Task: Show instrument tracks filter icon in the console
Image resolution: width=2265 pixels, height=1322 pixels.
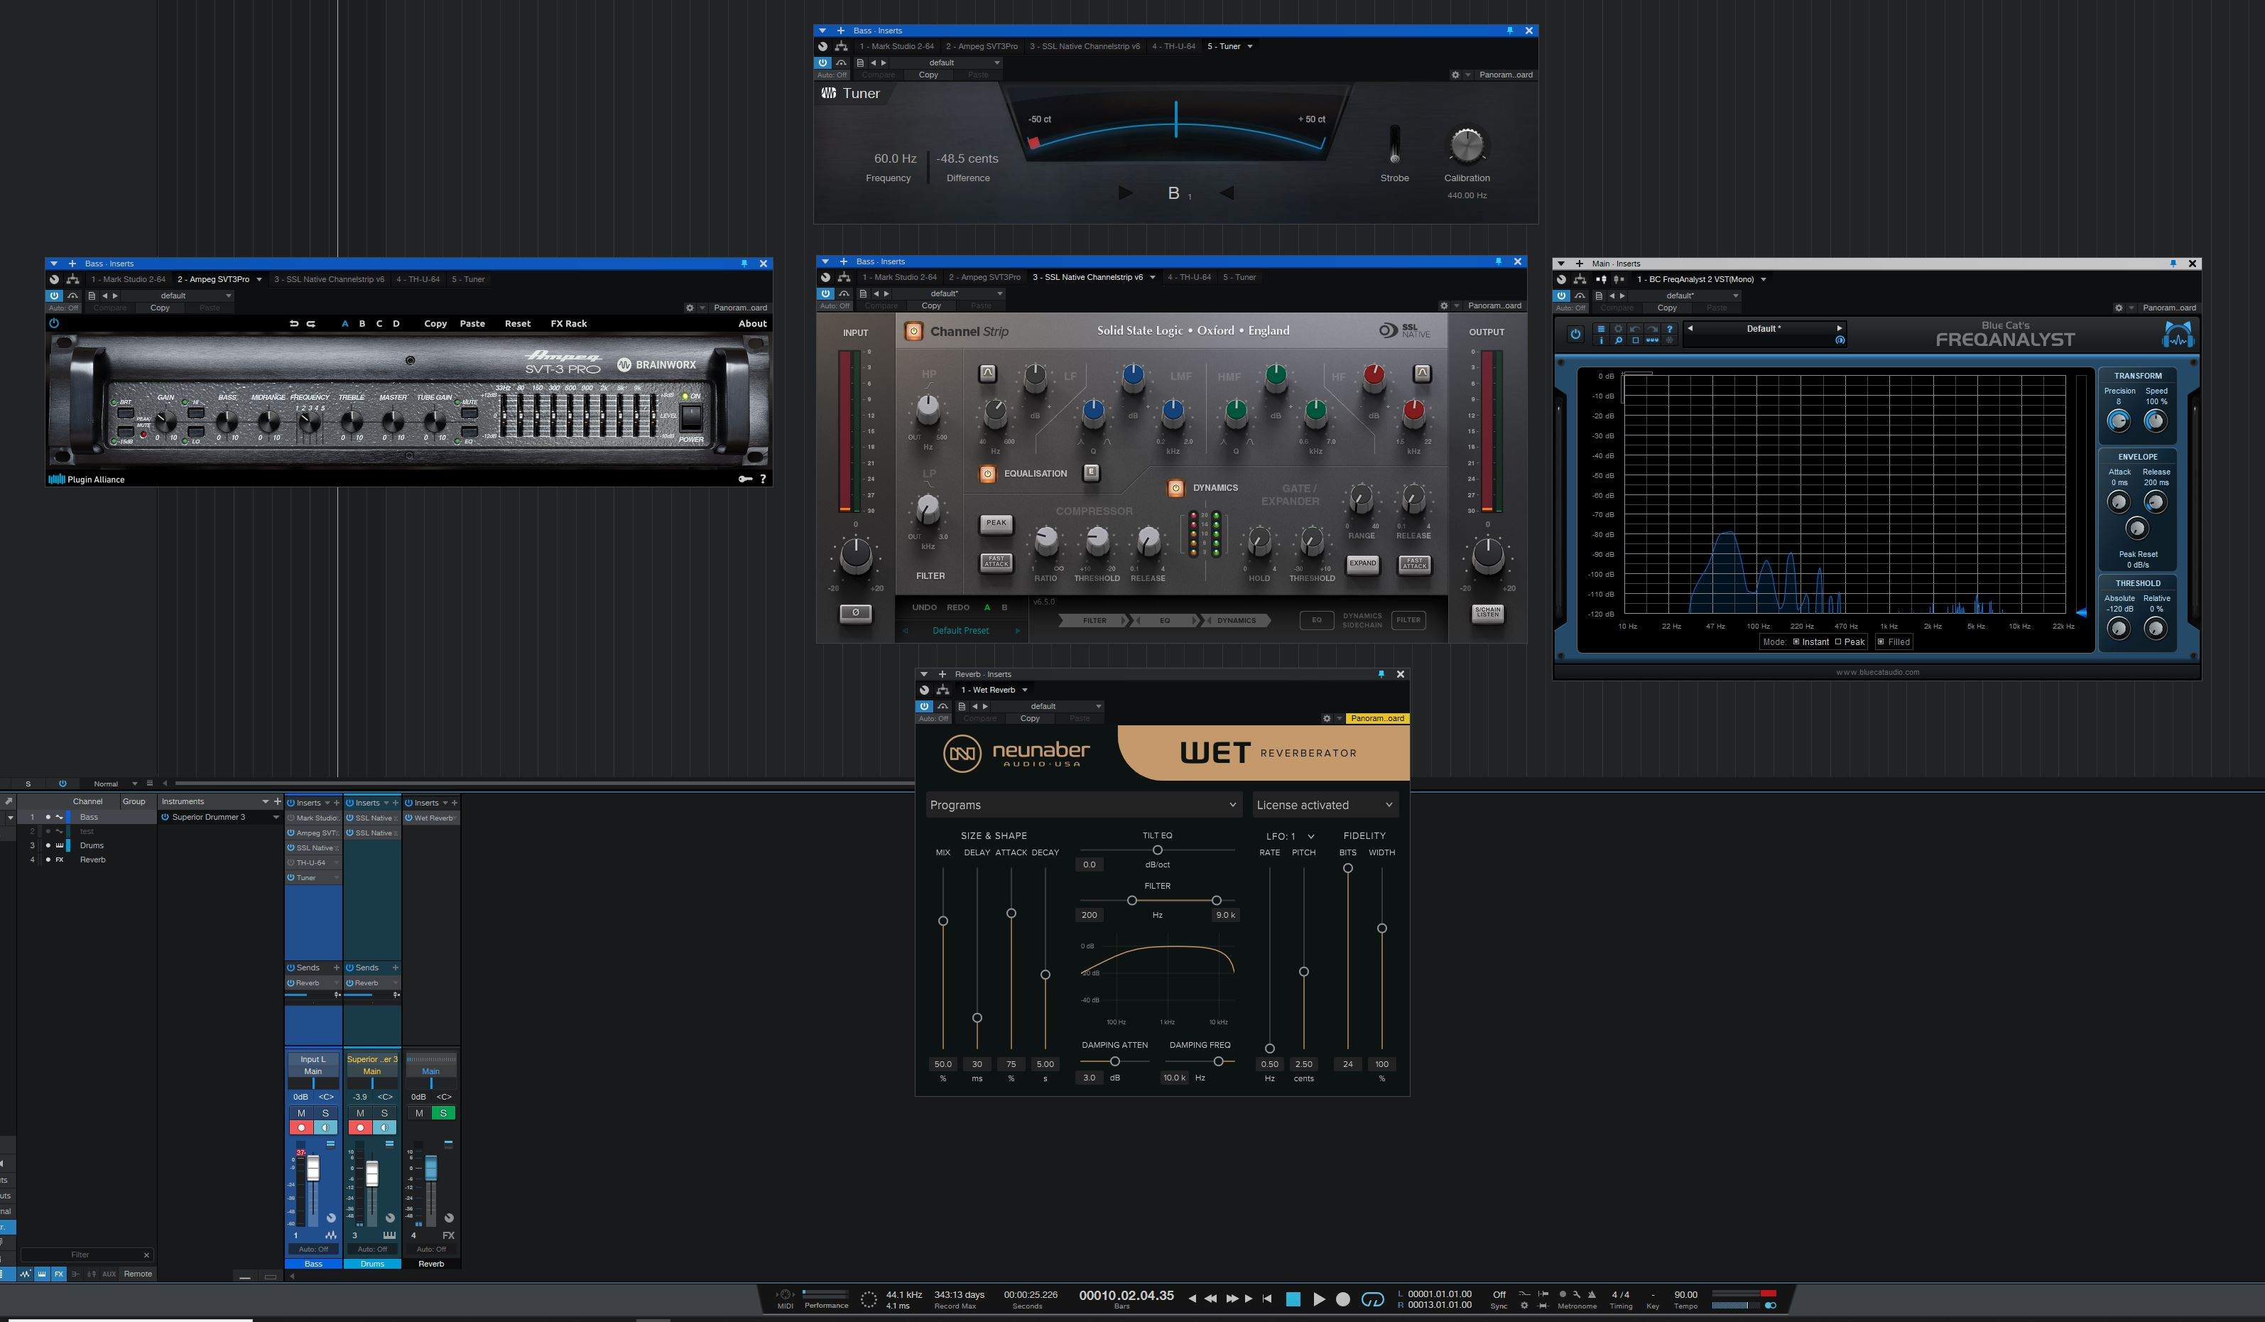Action: click(x=41, y=1274)
